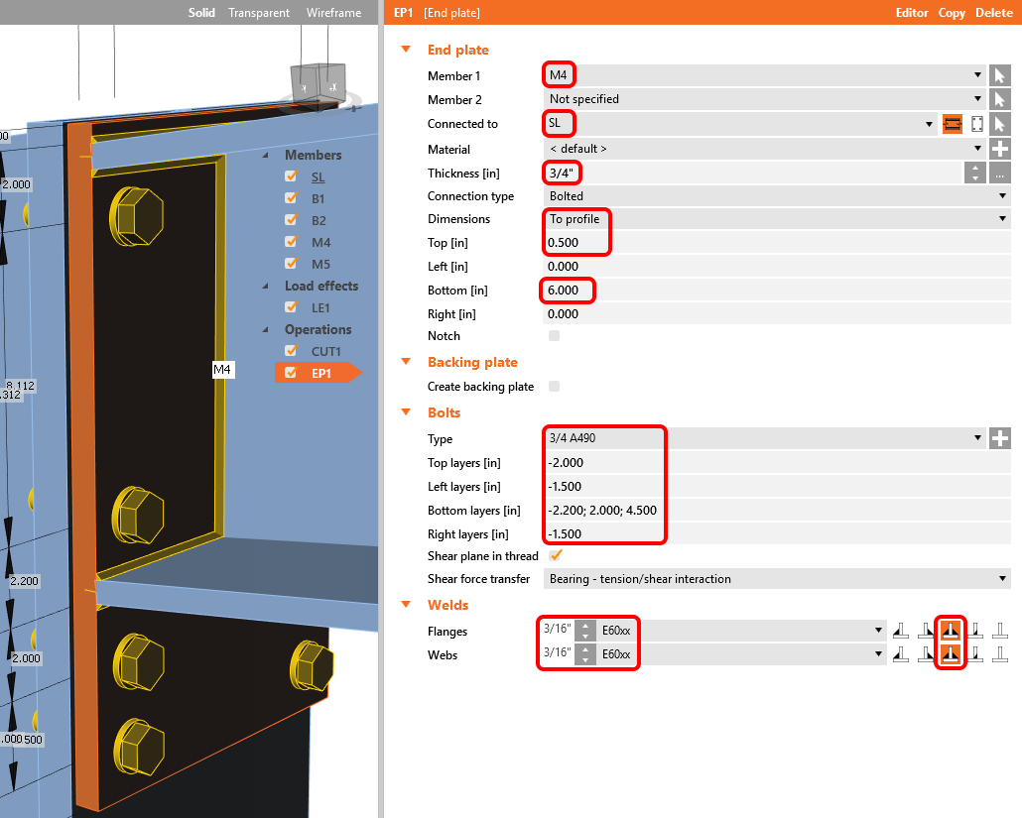Select double fillet weld icon for Flanges
This screenshot has width=1022, height=818.
(952, 630)
